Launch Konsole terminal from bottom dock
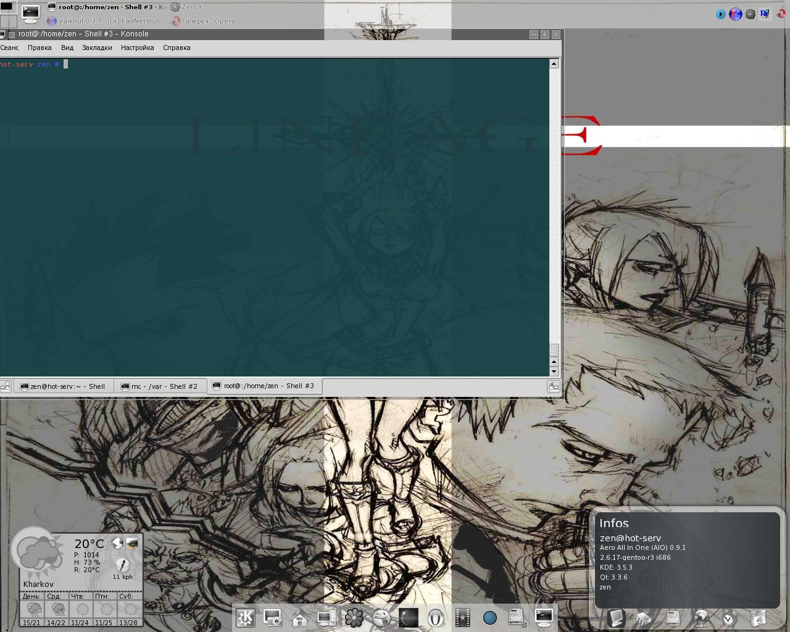The height and width of the screenshot is (632, 790). (544, 617)
